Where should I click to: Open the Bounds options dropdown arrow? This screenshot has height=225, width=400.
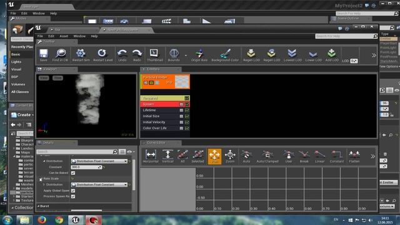[x=186, y=56]
